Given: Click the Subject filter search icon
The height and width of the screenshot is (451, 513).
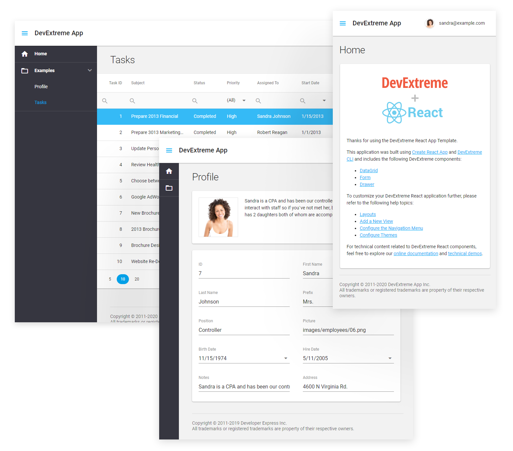Looking at the screenshot, I should click(133, 101).
